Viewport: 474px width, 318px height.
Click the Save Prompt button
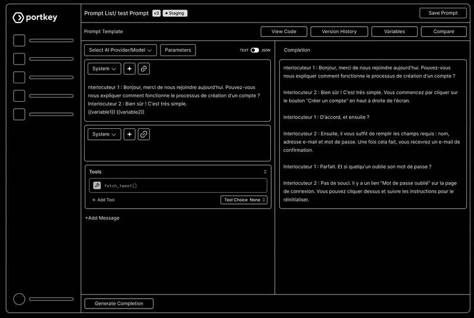[443, 13]
